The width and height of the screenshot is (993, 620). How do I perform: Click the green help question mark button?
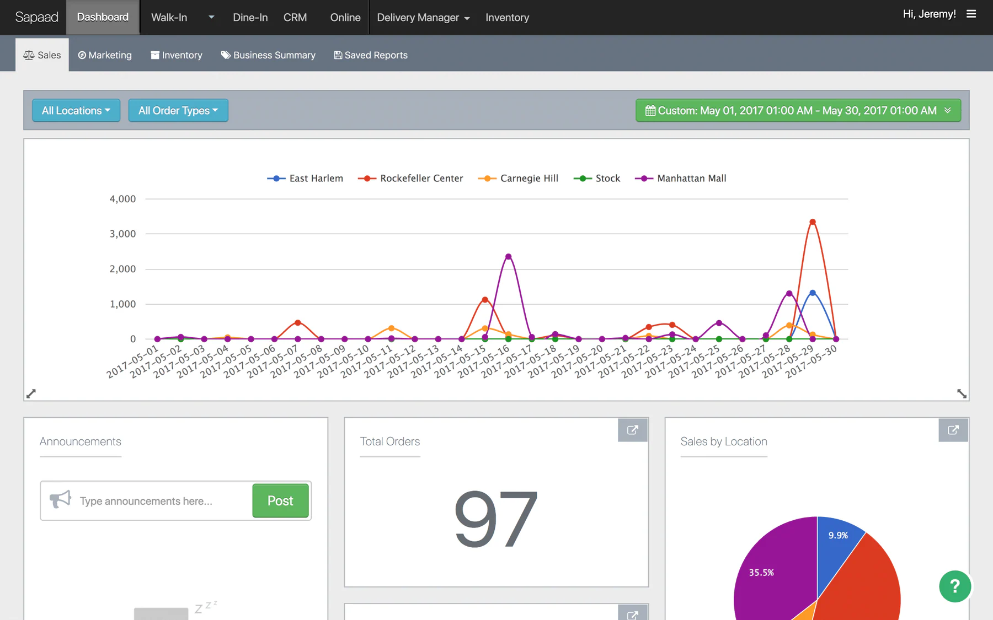(x=955, y=586)
